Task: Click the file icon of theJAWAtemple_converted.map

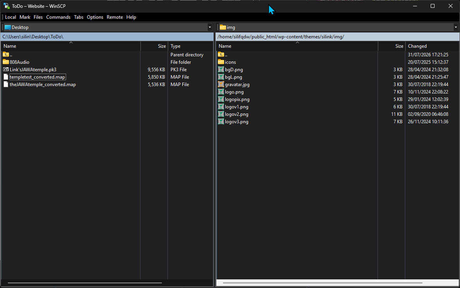Action: (6, 84)
